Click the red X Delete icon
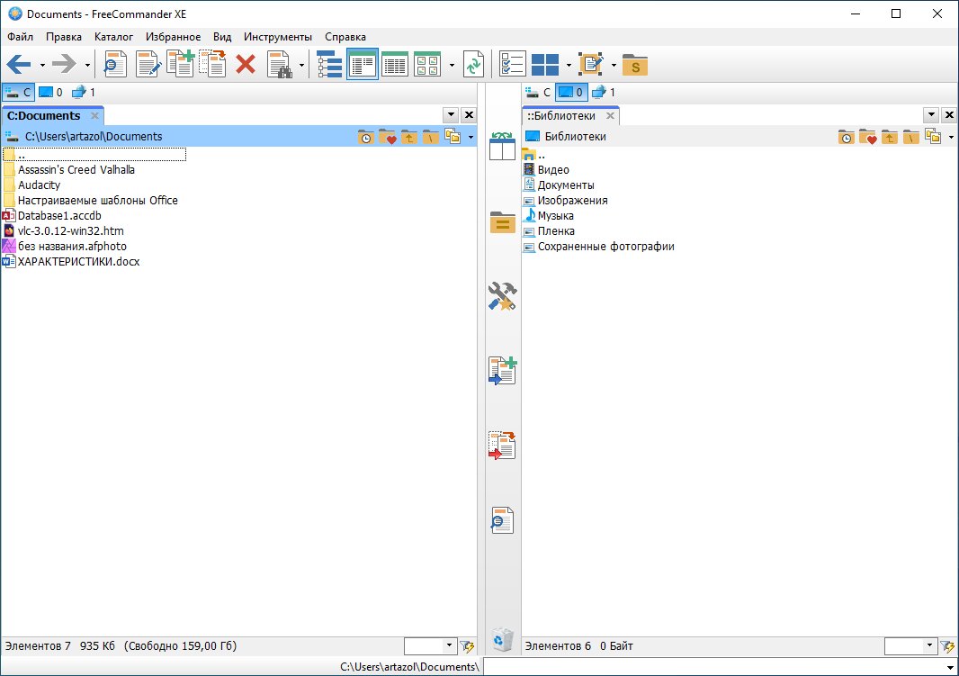This screenshot has height=676, width=959. (246, 64)
